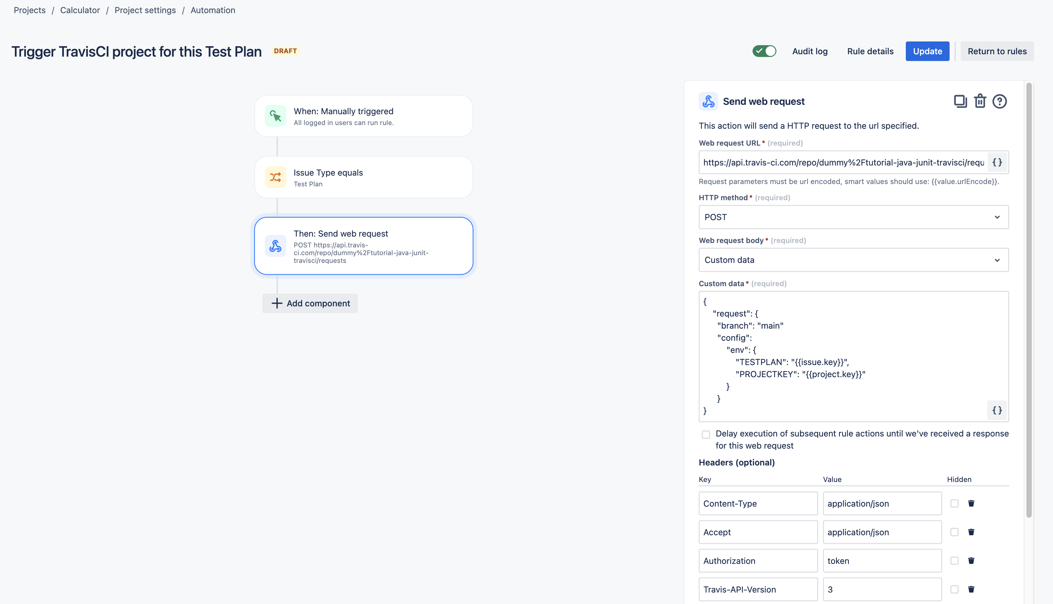Click Return to rules
The image size is (1053, 604).
coord(997,51)
